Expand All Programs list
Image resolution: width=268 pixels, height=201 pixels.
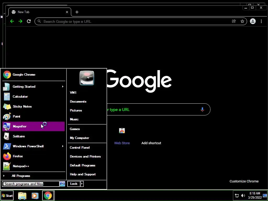(33, 176)
